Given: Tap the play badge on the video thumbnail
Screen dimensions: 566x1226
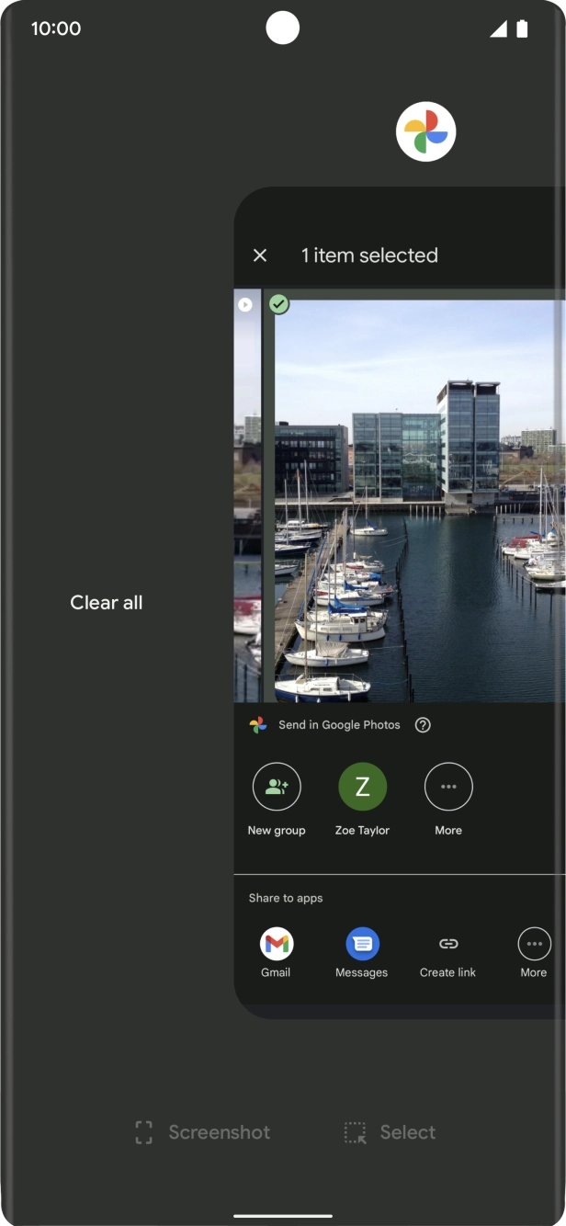Looking at the screenshot, I should 245,304.
